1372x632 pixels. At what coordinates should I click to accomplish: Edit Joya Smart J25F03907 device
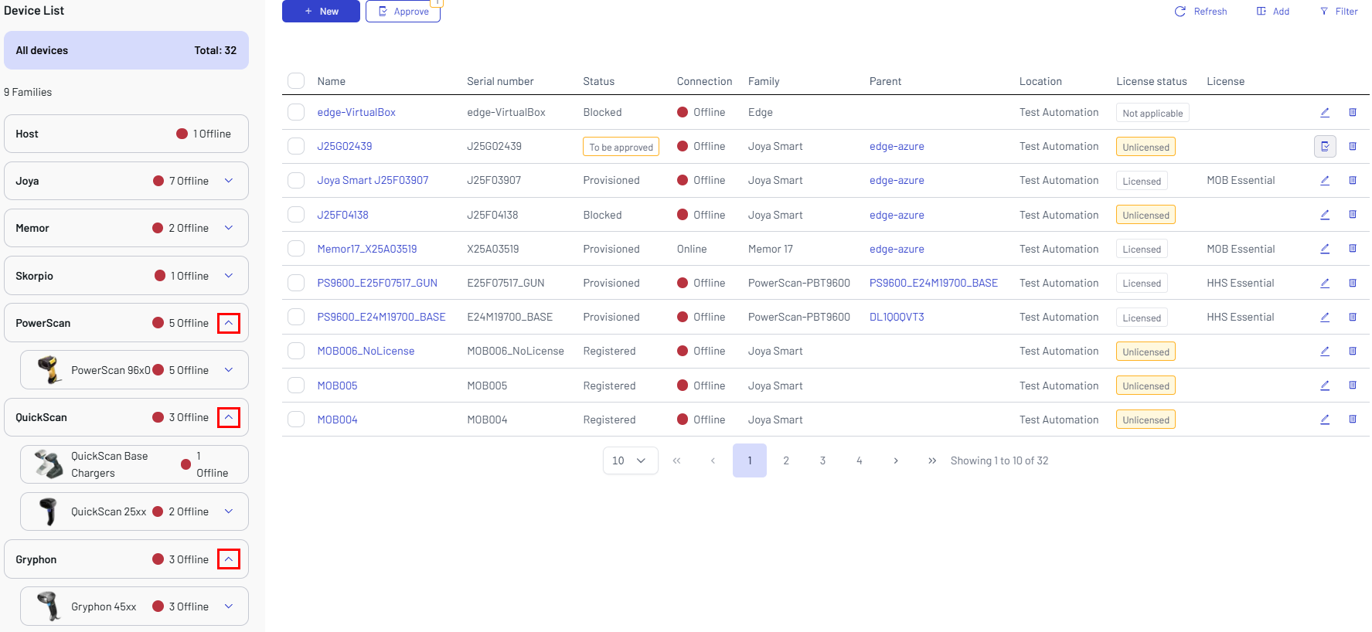pyautogui.click(x=1324, y=180)
